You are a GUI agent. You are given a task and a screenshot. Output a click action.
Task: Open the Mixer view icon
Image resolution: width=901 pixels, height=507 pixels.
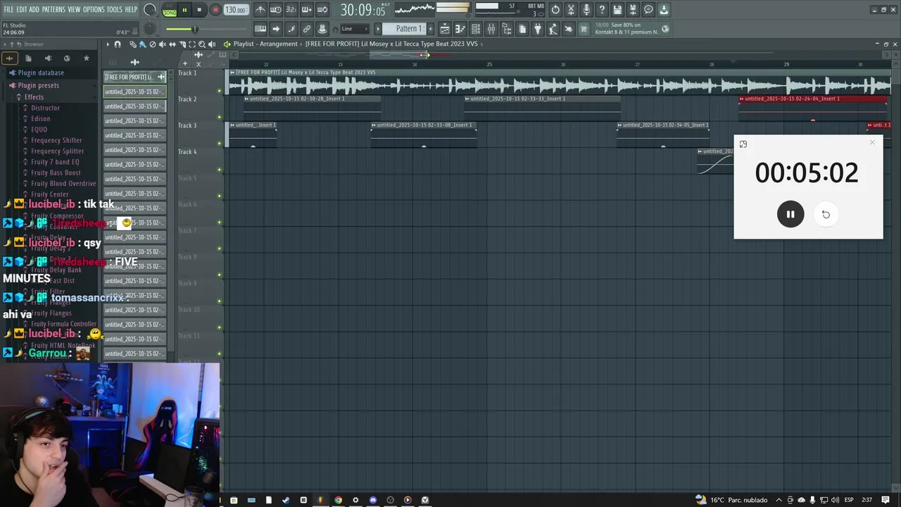[x=491, y=29]
